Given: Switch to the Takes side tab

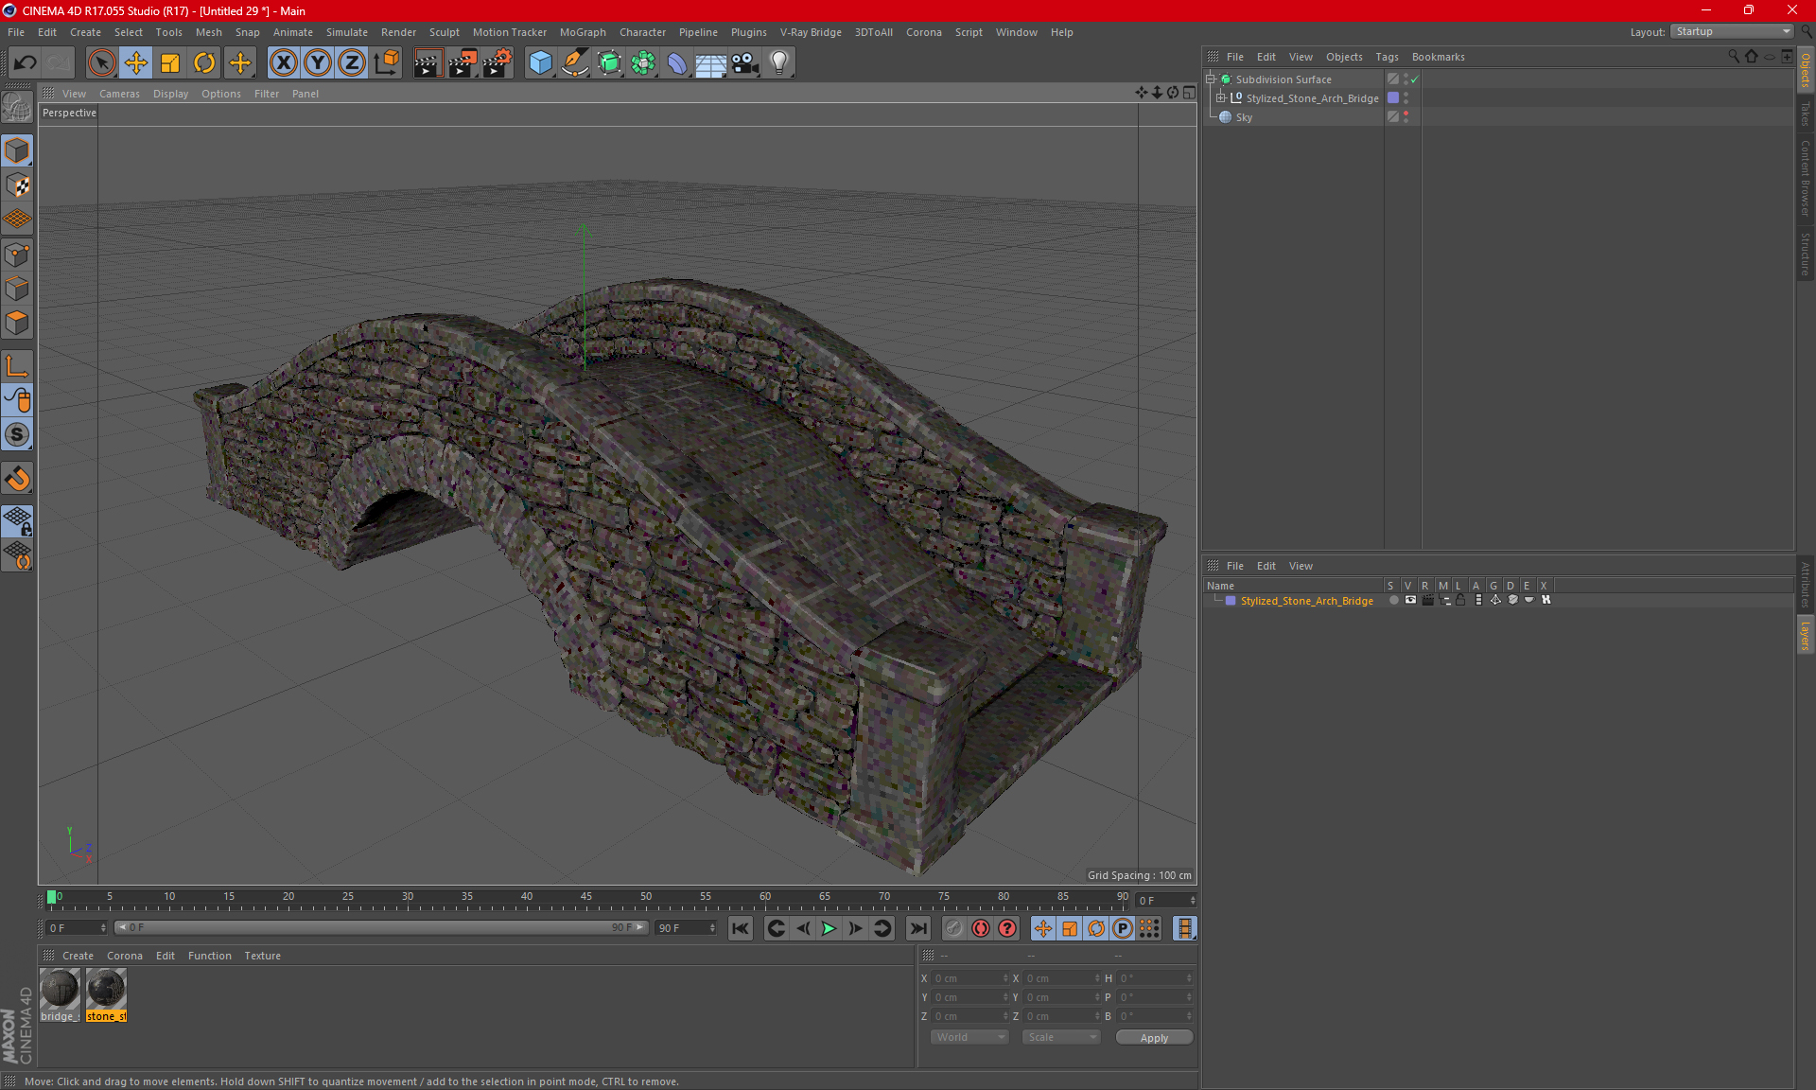Looking at the screenshot, I should 1806,113.
